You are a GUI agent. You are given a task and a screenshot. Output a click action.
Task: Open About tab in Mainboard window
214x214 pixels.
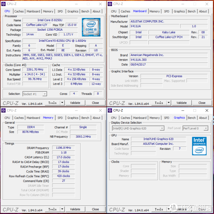(x=203, y=11)
